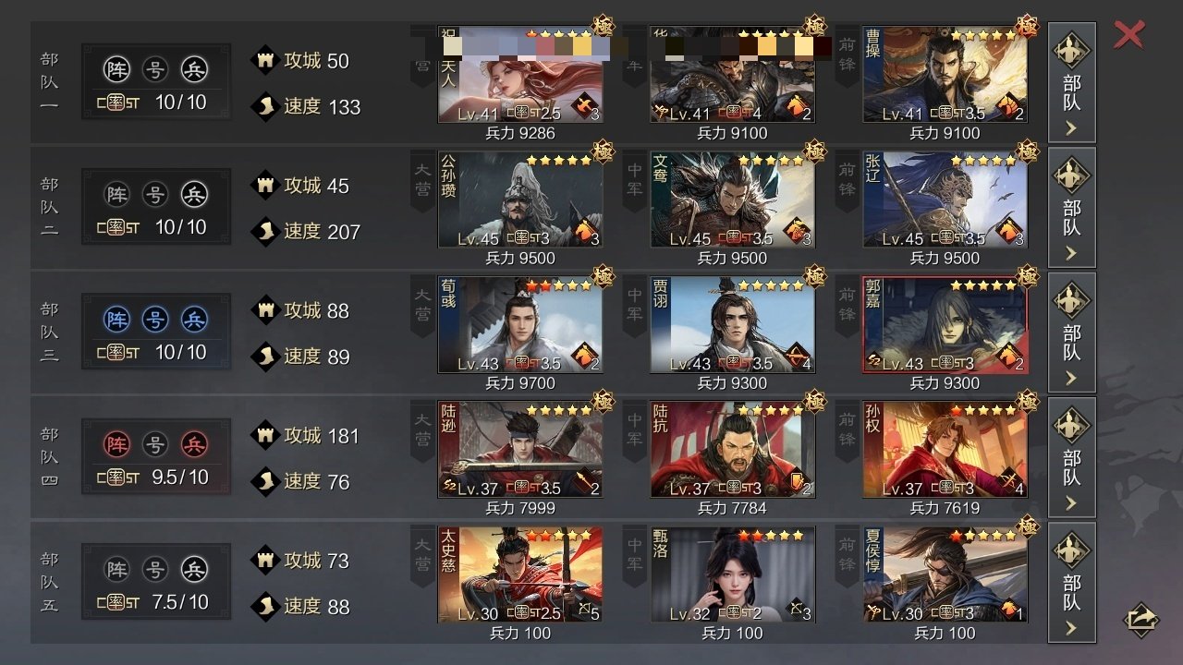Select the 公孙瓒 general card
Image resolution: width=1183 pixels, height=665 pixels.
coord(520,199)
